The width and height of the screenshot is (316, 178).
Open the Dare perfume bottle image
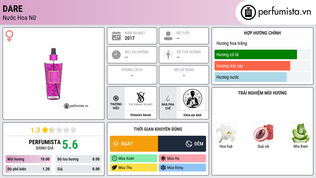(53, 74)
